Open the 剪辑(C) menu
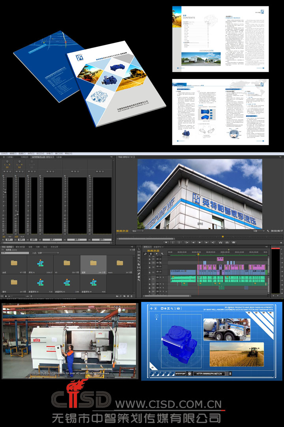The image size is (284, 427). pyautogui.click(x=22, y=154)
